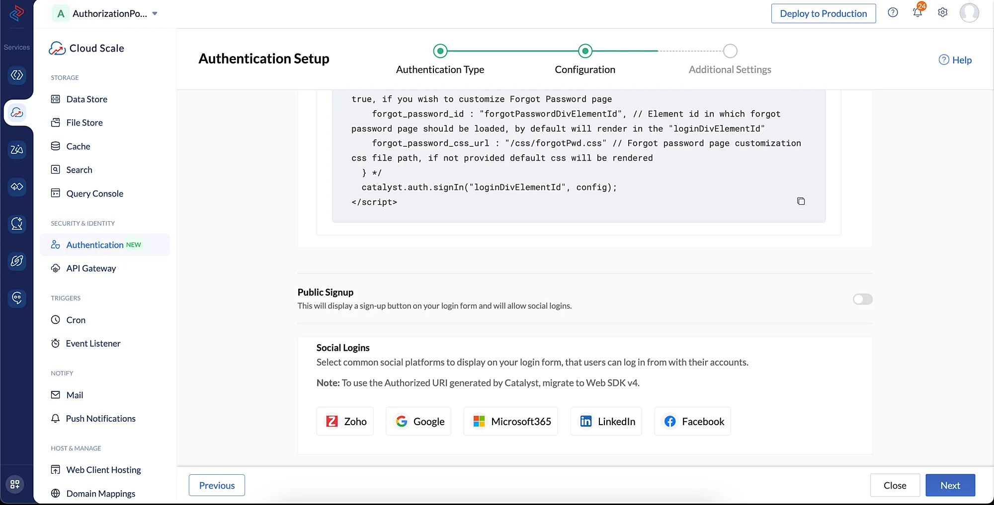Select the Zoho social login
Image resolution: width=994 pixels, height=505 pixels.
coord(345,421)
